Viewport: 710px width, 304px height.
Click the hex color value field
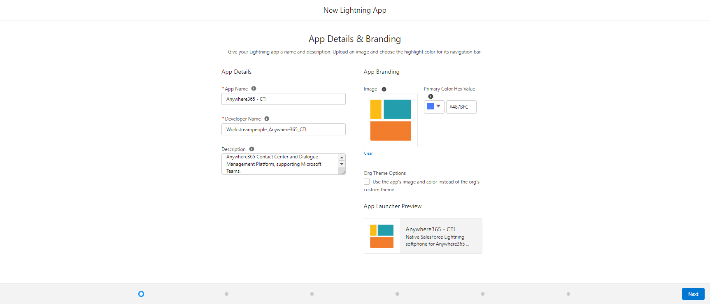click(x=461, y=107)
